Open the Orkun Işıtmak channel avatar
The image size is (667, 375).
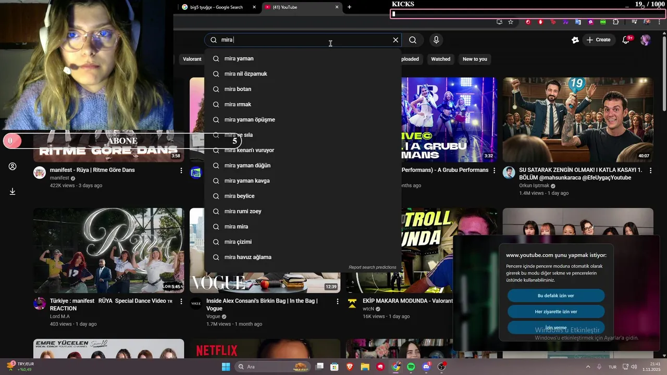[509, 173]
